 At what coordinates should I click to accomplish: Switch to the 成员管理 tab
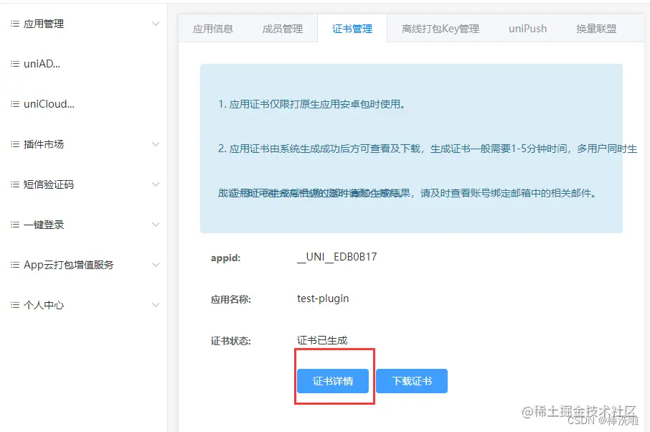coord(283,29)
